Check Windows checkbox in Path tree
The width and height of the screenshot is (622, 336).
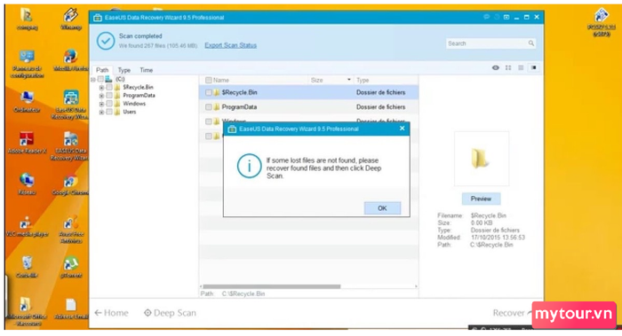[109, 104]
